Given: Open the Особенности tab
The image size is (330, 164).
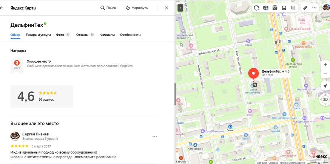Looking at the screenshot, I should tap(130, 35).
